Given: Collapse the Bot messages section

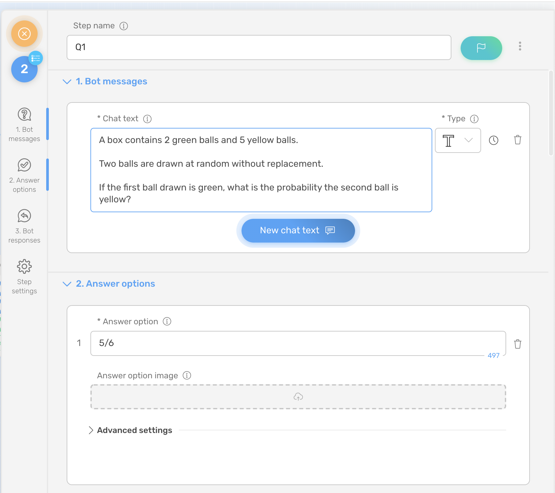Looking at the screenshot, I should pos(67,82).
